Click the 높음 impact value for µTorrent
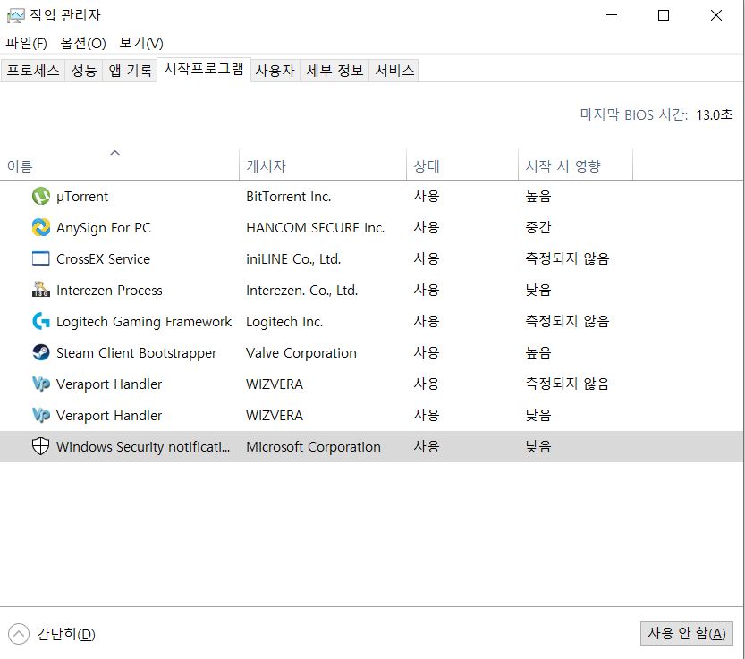 coord(538,196)
